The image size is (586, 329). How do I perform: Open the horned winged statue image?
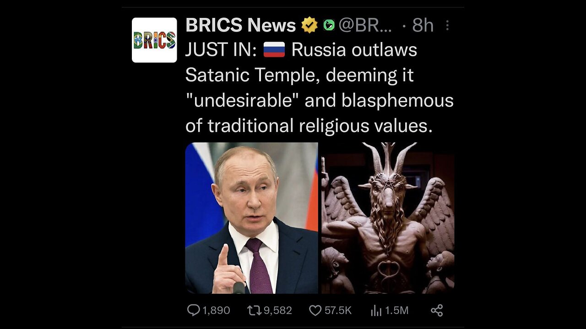click(x=388, y=218)
